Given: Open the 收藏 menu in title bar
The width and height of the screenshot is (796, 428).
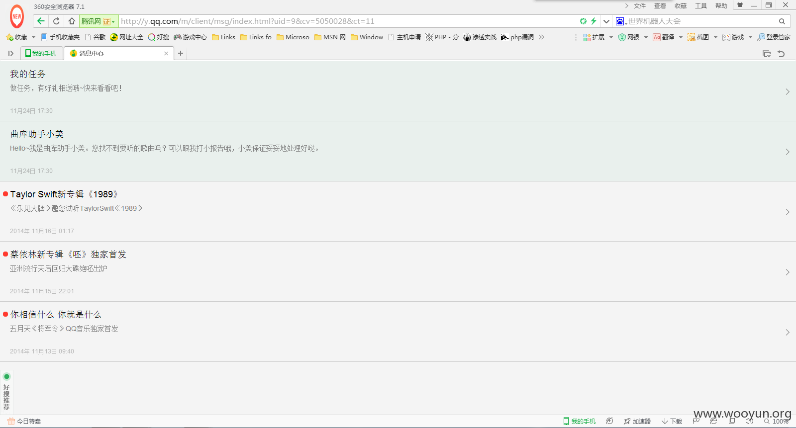Looking at the screenshot, I should pyautogui.click(x=680, y=6).
